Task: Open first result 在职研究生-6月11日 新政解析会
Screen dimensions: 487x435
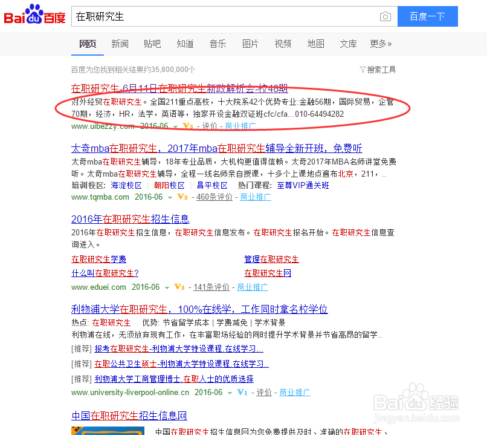Action: click(179, 88)
